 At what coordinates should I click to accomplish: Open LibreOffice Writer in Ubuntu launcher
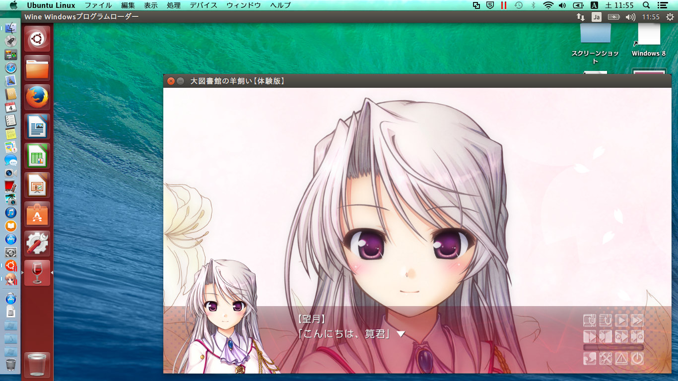[x=37, y=127]
